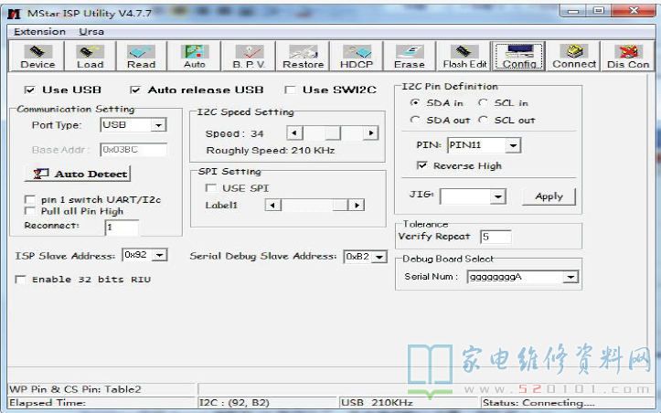Screen dimensions: 661x413
Task: Close the MStar ISP Utility window
Action: click(x=634, y=11)
